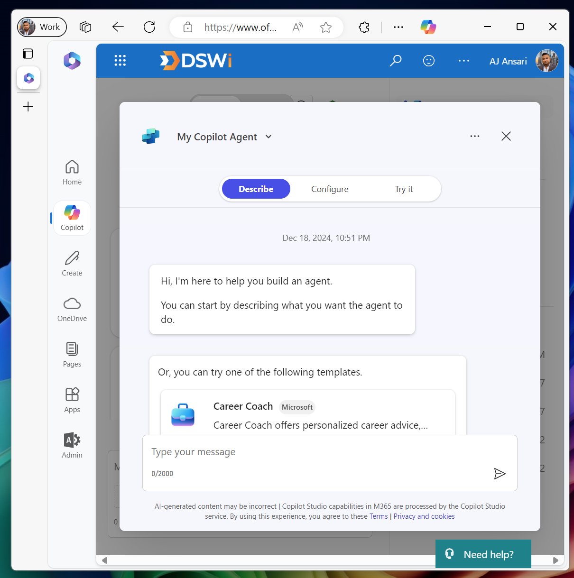The height and width of the screenshot is (578, 574).
Task: Open Create from the sidebar
Action: tap(72, 264)
